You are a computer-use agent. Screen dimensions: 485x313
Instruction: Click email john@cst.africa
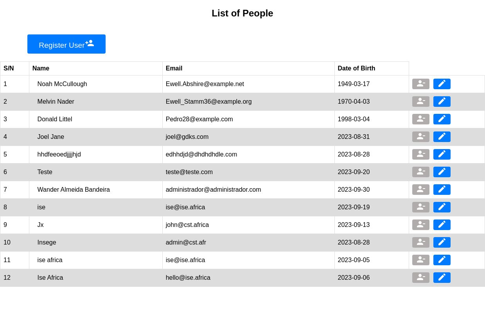[x=187, y=225]
